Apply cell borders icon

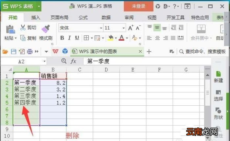86,38
